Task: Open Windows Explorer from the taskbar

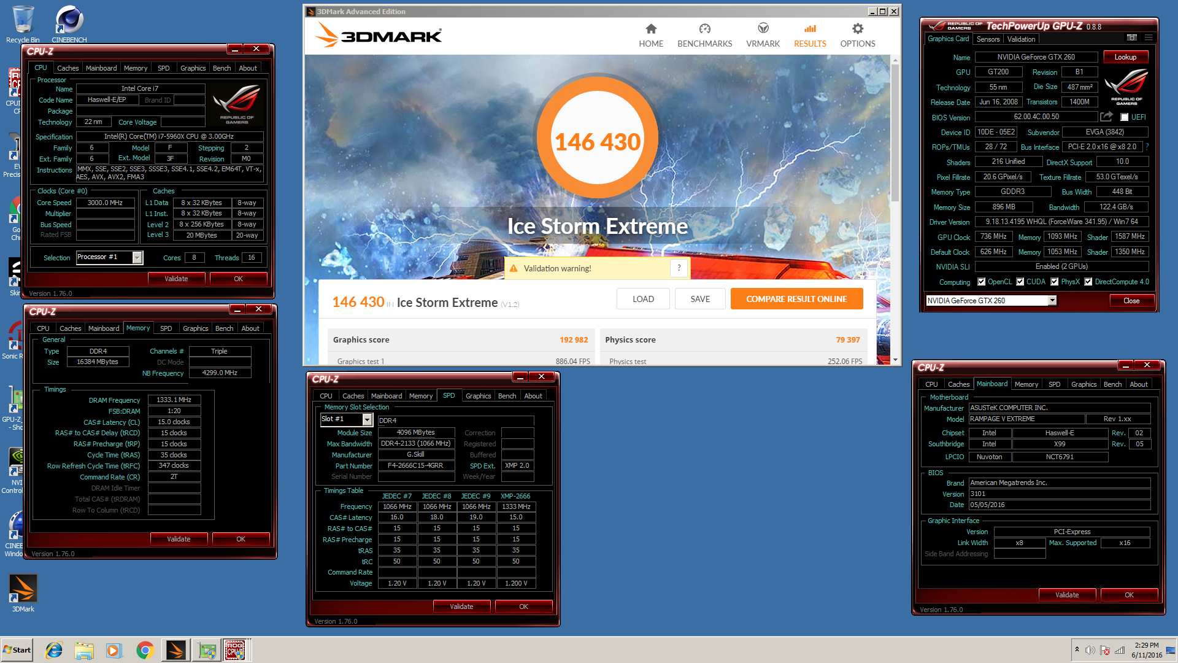Action: (84, 650)
